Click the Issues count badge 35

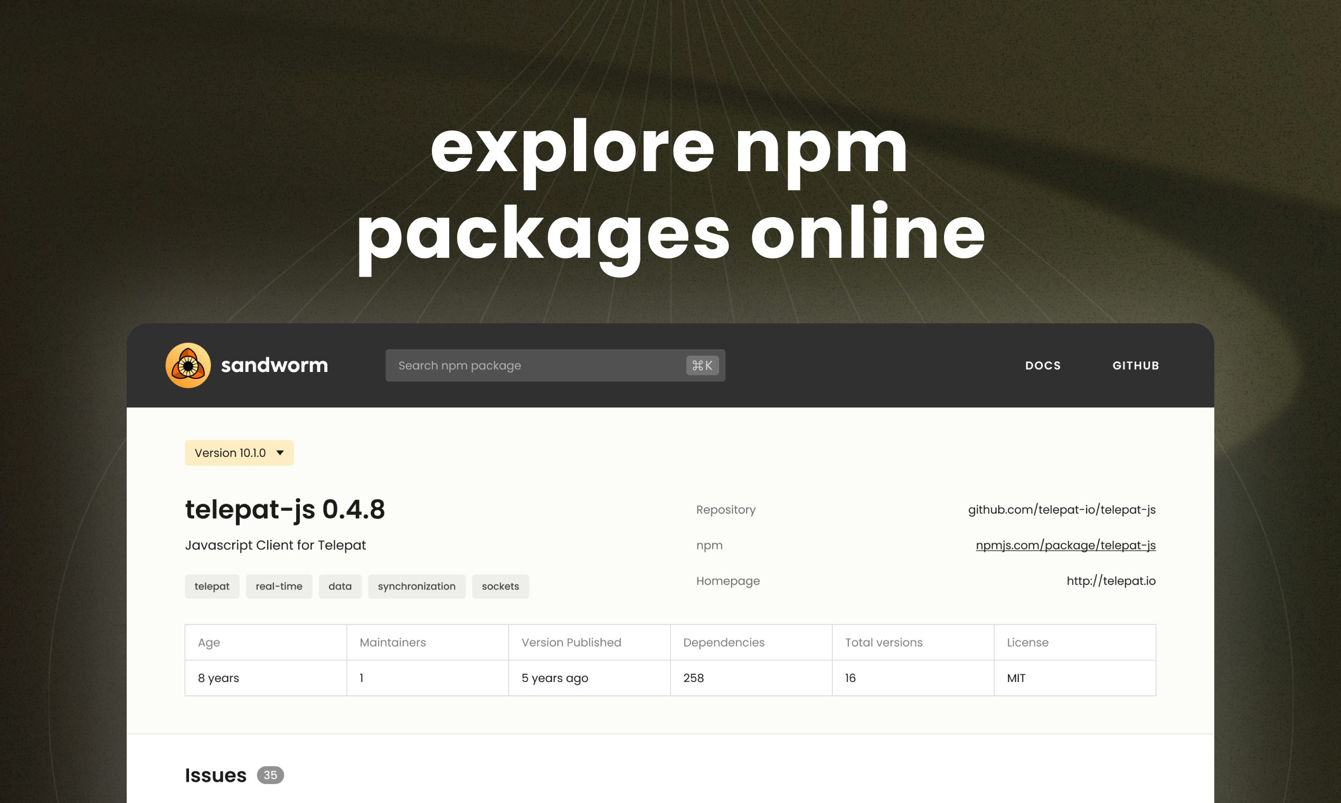pyautogui.click(x=270, y=776)
